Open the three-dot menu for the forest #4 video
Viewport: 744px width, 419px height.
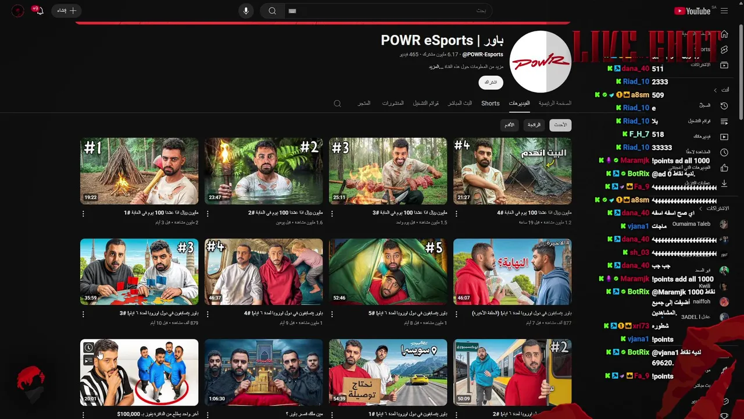coord(456,214)
